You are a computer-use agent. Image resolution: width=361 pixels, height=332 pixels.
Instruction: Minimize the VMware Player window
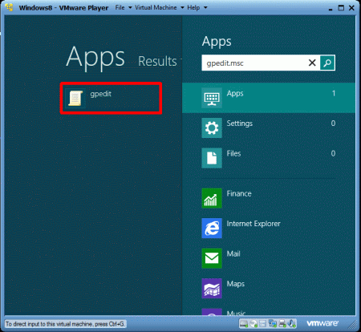coord(331,9)
